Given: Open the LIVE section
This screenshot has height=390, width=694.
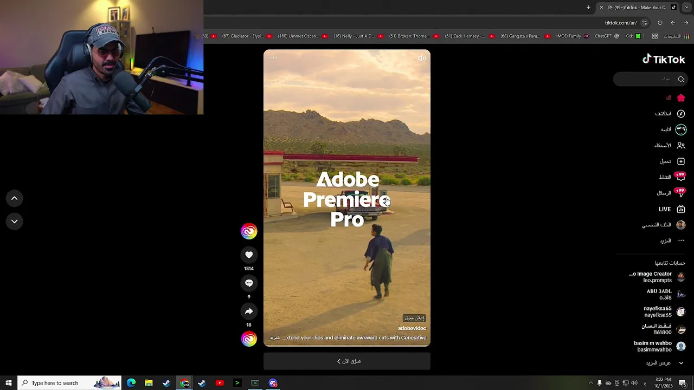Looking at the screenshot, I should pyautogui.click(x=665, y=209).
